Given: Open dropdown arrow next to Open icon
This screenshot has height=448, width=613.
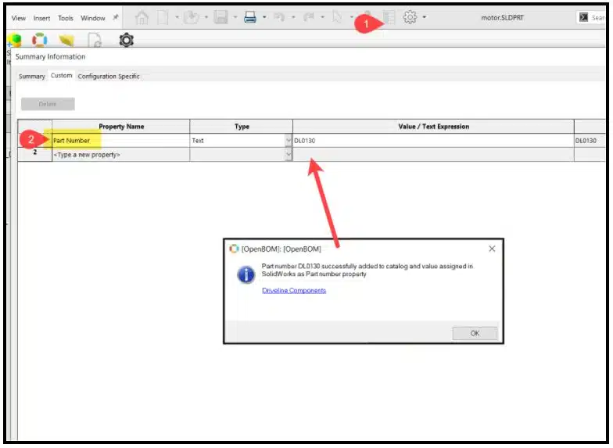Looking at the screenshot, I should [x=206, y=17].
